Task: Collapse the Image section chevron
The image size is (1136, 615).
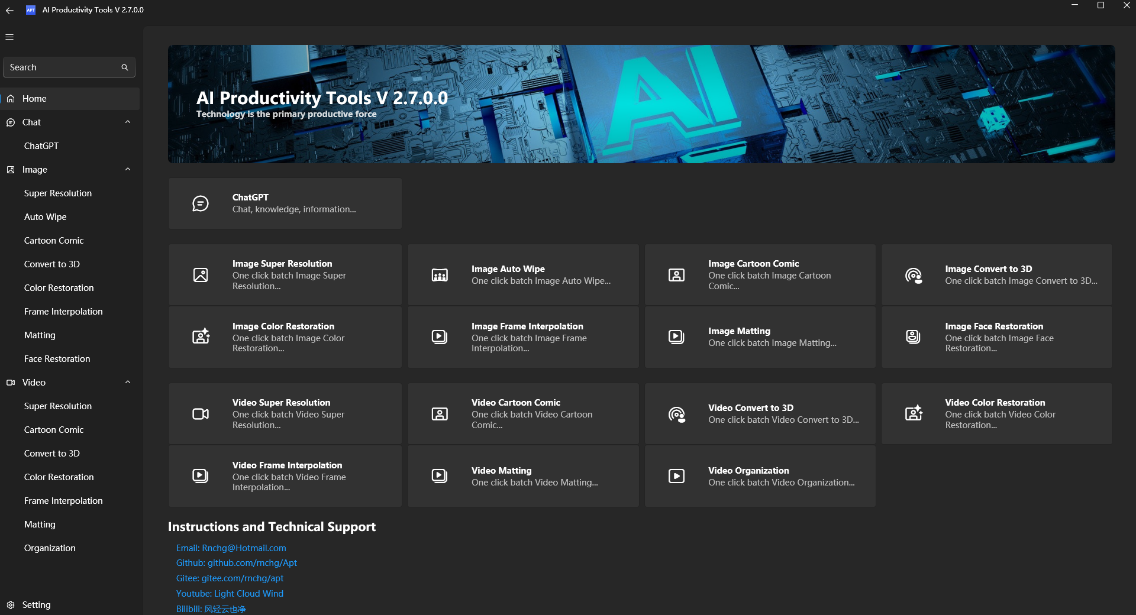Action: click(128, 169)
